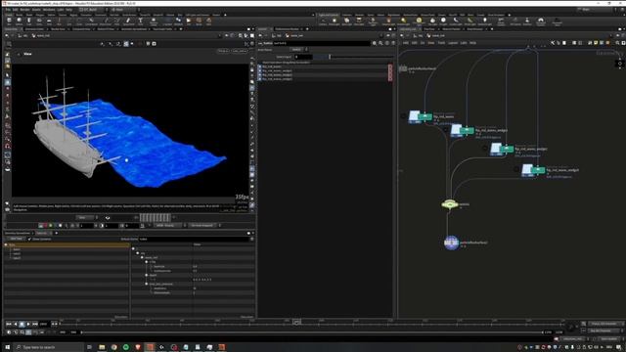Image resolution: width=626 pixels, height=352 pixels.
Task: Switch to the Material Palette tab
Action: (451, 28)
